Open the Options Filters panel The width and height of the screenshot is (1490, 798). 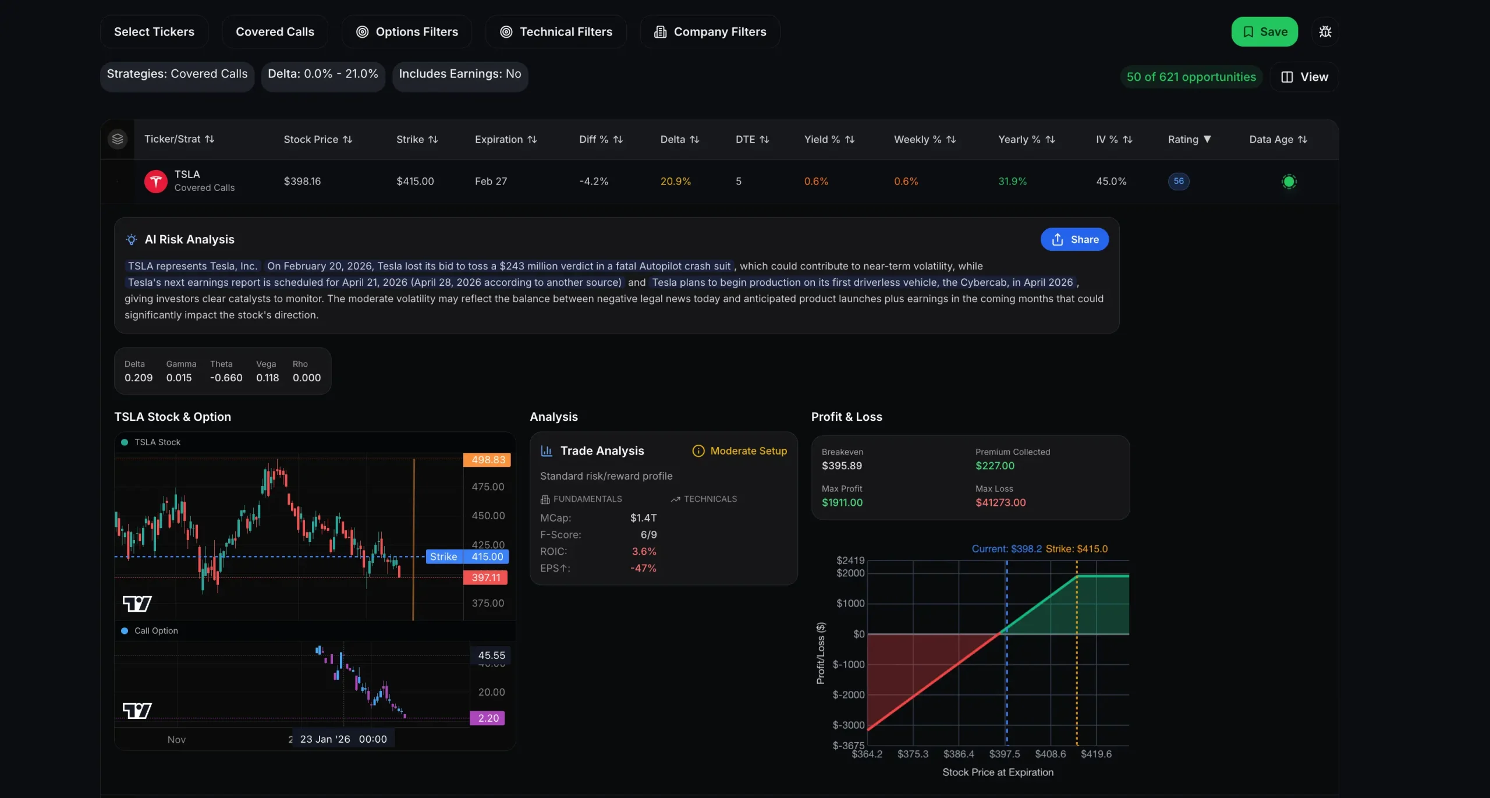coord(406,31)
